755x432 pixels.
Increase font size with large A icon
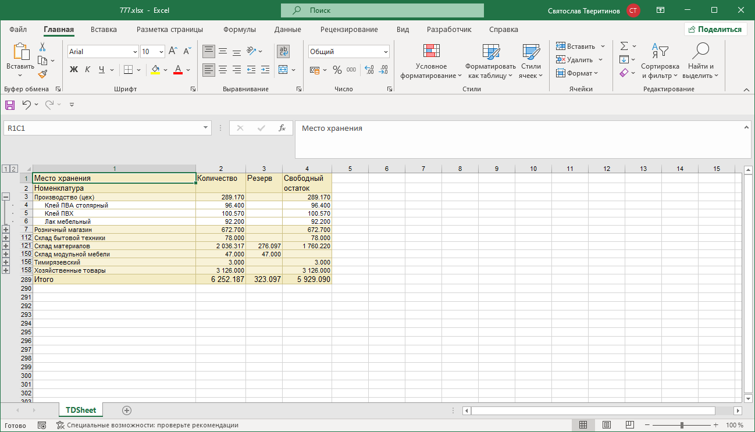point(173,51)
